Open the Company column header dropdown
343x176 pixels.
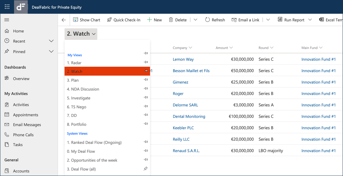click(190, 48)
